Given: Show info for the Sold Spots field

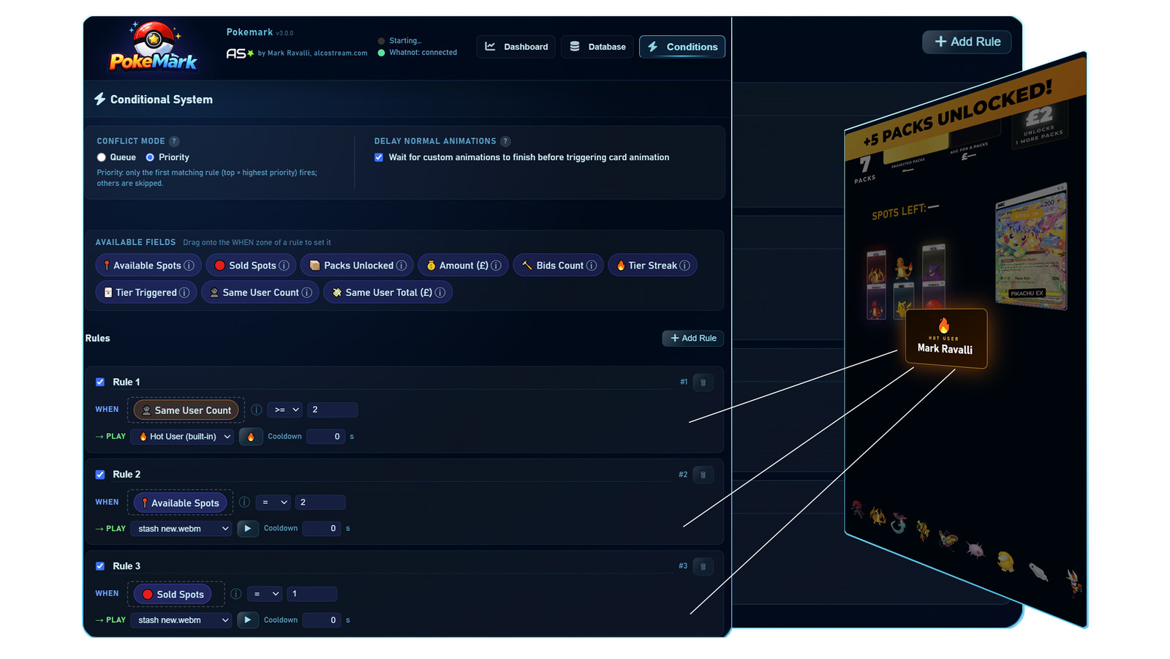Looking at the screenshot, I should coord(284,266).
